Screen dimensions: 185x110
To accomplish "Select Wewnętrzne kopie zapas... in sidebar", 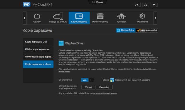I will coord(38,57).
